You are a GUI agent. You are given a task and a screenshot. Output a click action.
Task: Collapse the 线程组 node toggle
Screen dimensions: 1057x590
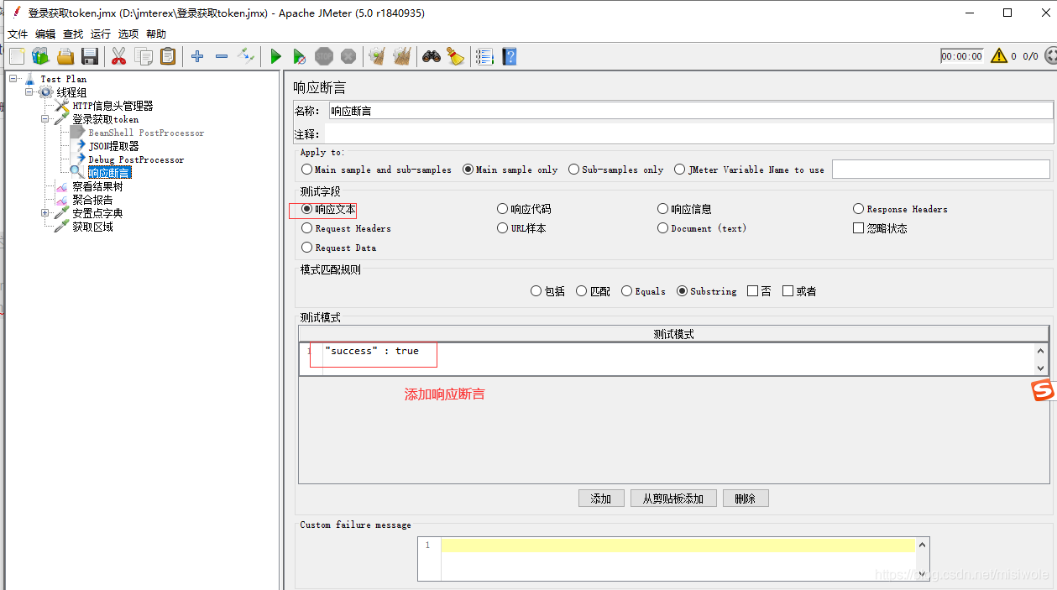click(29, 92)
